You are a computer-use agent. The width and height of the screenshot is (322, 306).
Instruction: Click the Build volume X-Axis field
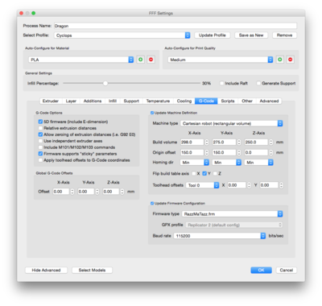click(x=192, y=142)
